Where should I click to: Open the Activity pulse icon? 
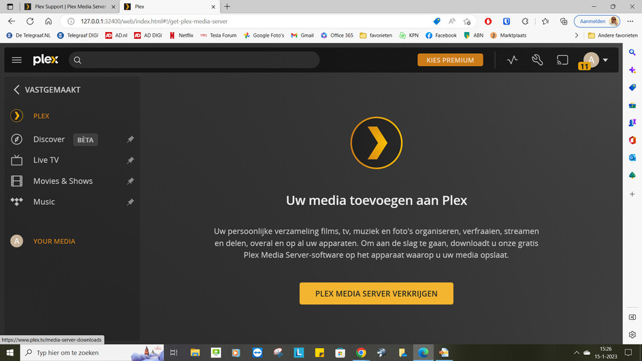point(512,60)
